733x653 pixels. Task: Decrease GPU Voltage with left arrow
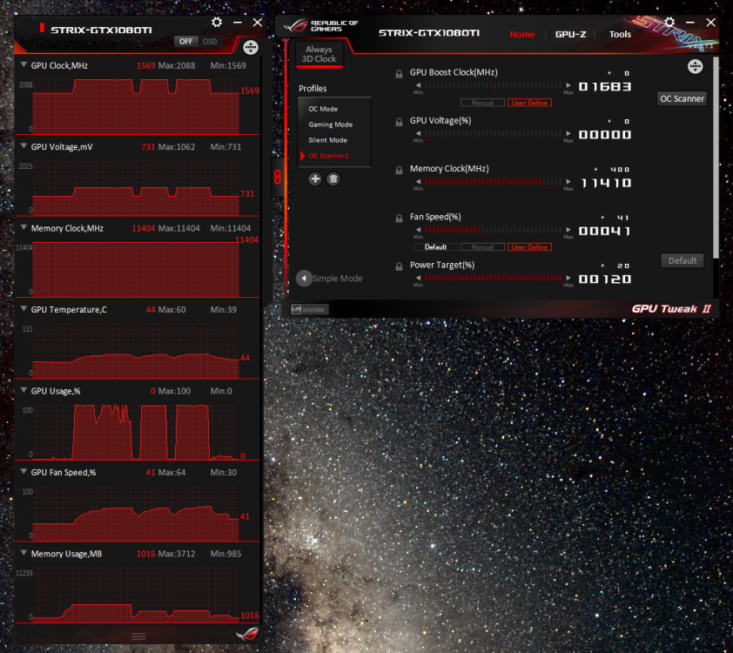coord(419,133)
